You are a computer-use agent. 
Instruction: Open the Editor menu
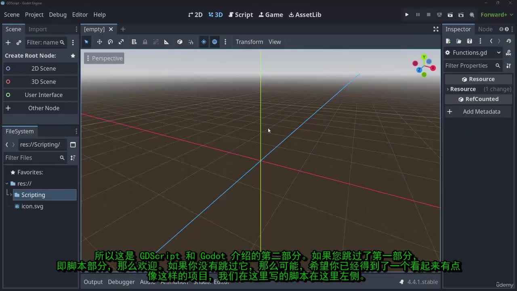tap(80, 15)
